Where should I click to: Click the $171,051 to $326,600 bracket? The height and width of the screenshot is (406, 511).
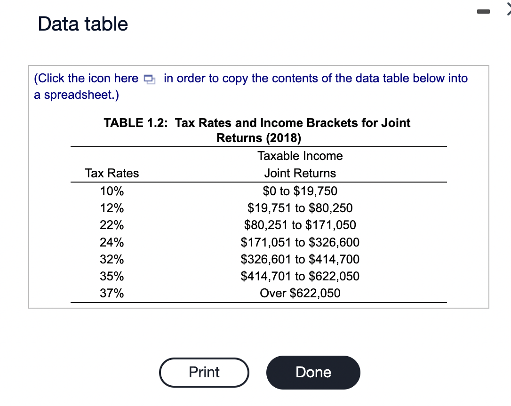click(300, 242)
